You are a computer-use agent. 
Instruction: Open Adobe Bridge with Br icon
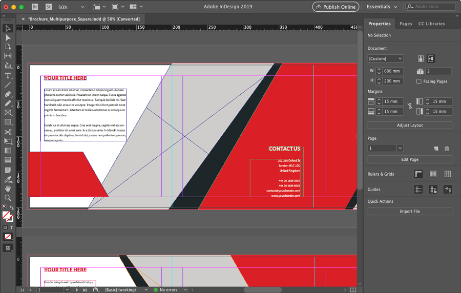click(35, 7)
